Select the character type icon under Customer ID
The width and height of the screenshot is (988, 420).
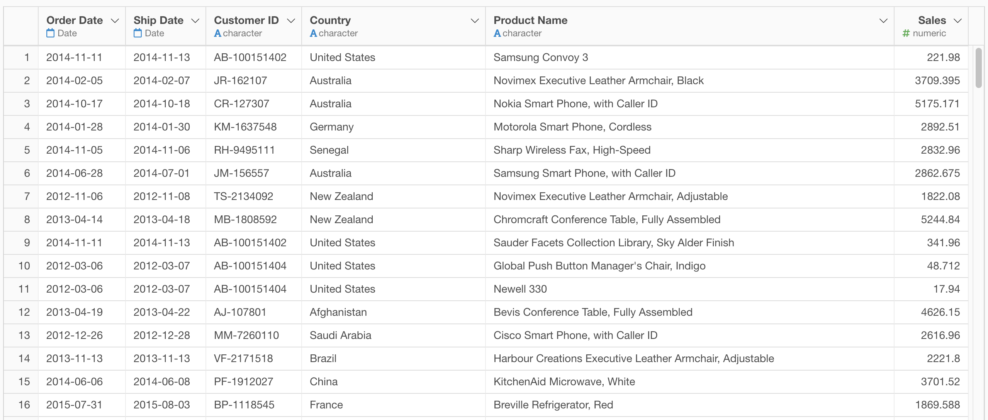(219, 33)
